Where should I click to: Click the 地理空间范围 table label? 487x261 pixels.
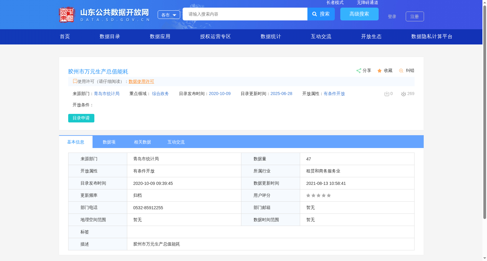pos(93,220)
